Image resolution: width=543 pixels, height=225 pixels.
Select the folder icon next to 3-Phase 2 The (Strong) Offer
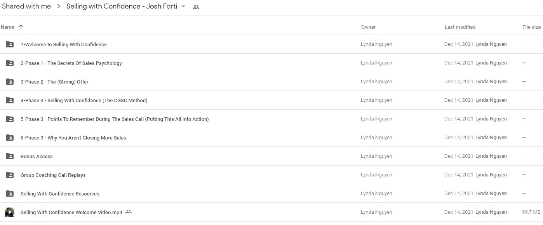tap(10, 82)
